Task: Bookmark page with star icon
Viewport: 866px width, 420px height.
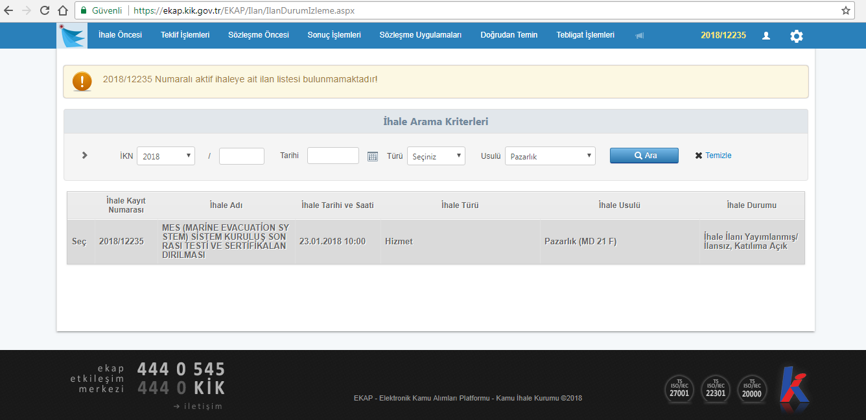Action: 845,11
